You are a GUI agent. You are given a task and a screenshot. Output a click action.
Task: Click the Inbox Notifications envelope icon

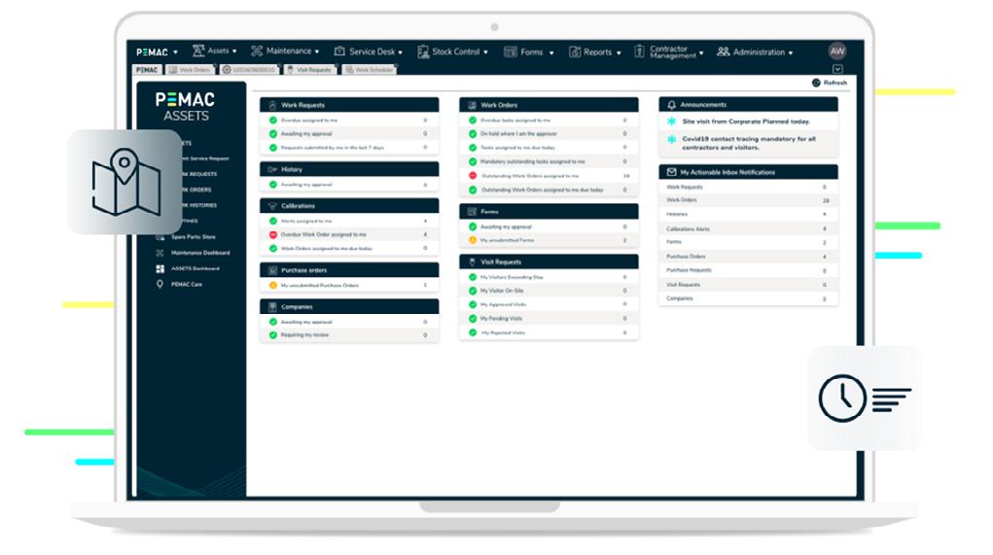click(x=671, y=172)
